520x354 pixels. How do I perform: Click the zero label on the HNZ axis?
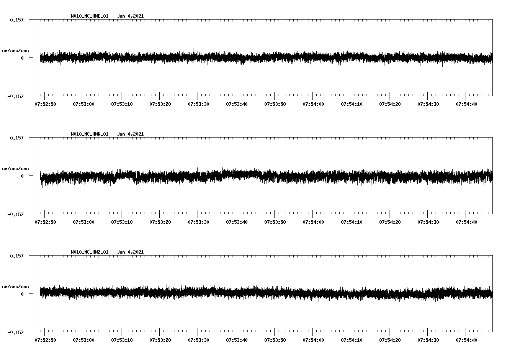click(x=22, y=294)
